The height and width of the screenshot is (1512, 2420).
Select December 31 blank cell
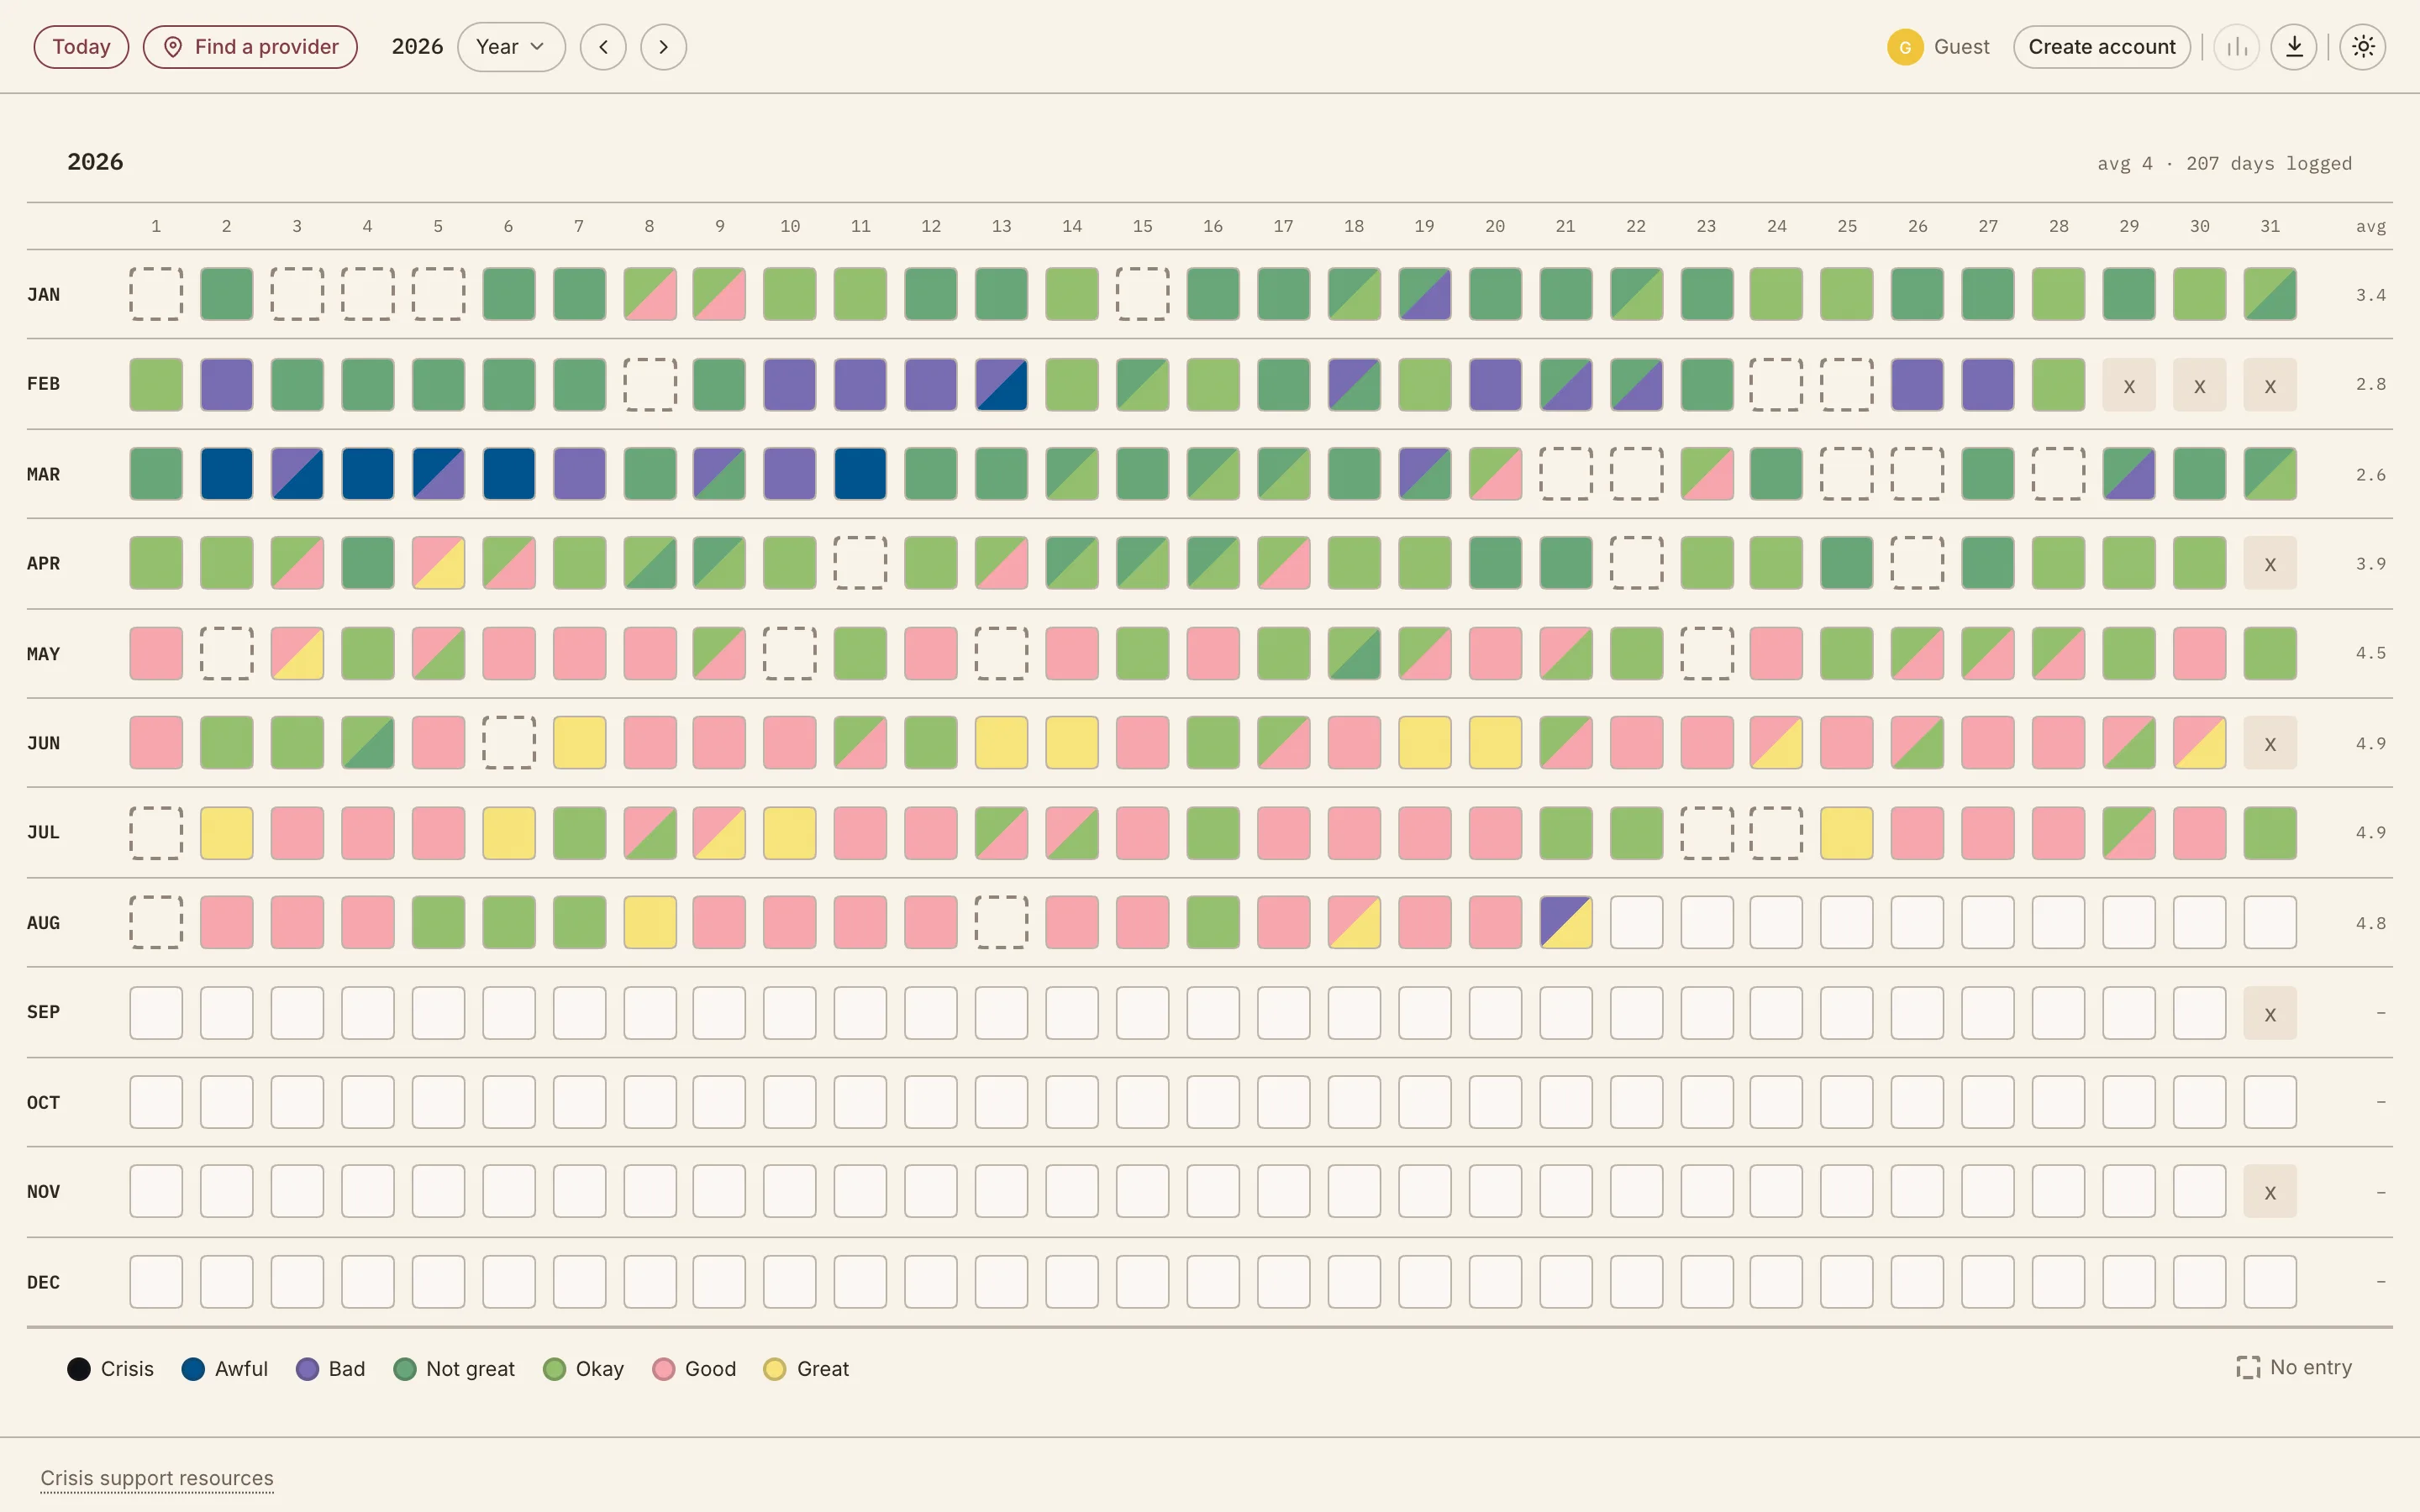(x=2270, y=1281)
